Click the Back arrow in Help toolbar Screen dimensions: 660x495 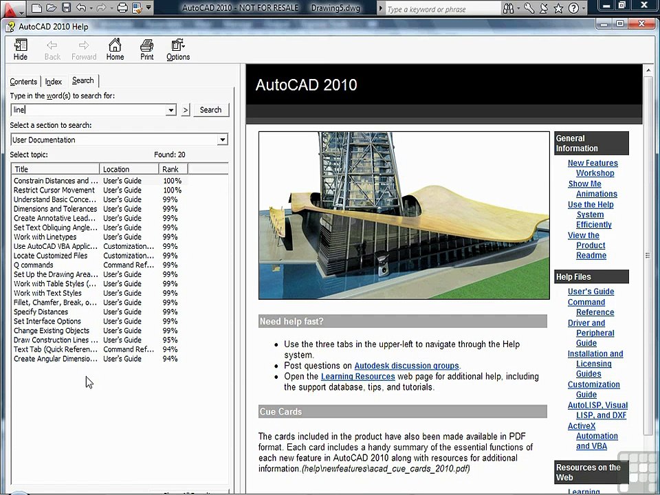click(52, 49)
